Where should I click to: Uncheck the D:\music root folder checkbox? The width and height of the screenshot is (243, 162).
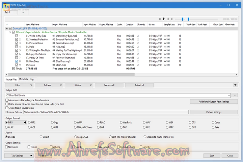pos(10,29)
